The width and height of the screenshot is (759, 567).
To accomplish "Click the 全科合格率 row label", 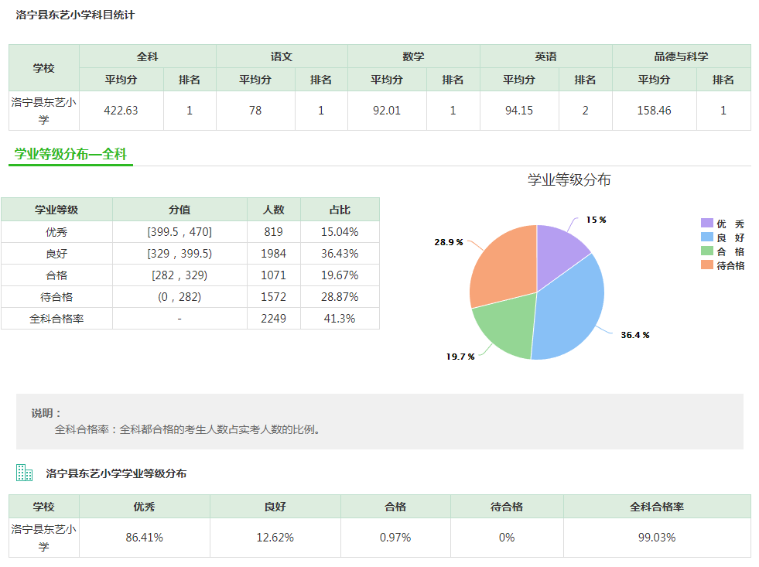I will [56, 318].
